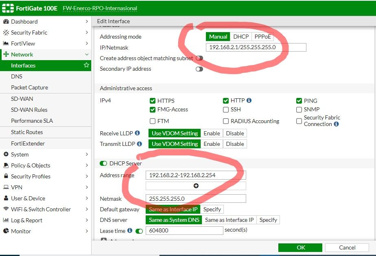Click the Security Profiles lock icon
The image size is (376, 256).
[6, 176]
